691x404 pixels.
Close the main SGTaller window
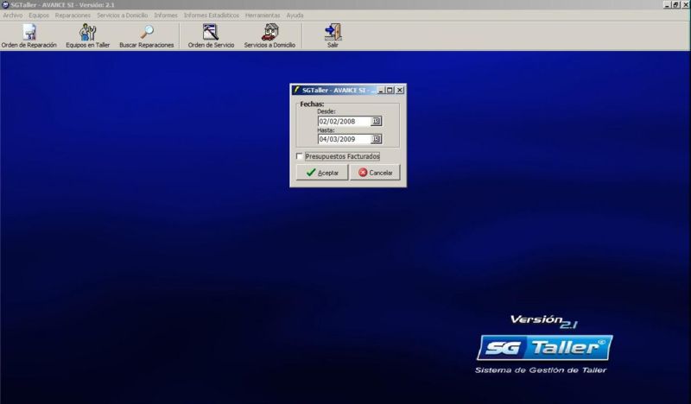[686, 5]
